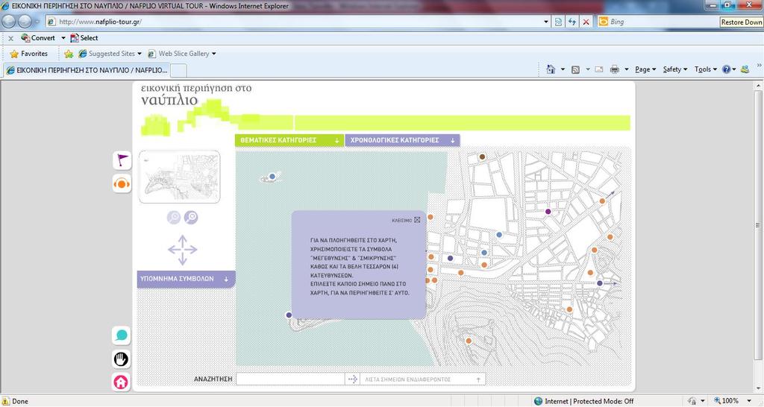Click the Print toolbar icon
Viewport: 764px width, 407px height.
click(615, 69)
